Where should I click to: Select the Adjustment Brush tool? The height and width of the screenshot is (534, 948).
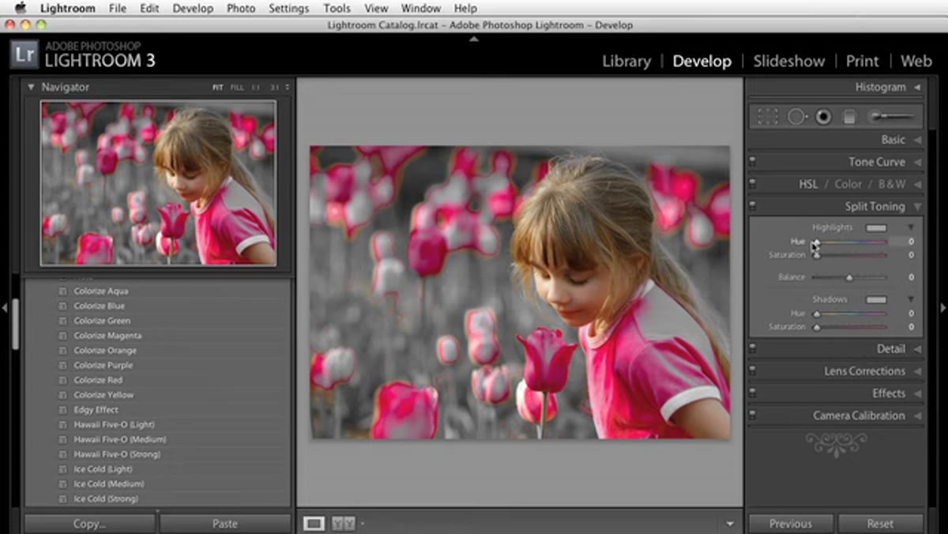[x=891, y=117]
